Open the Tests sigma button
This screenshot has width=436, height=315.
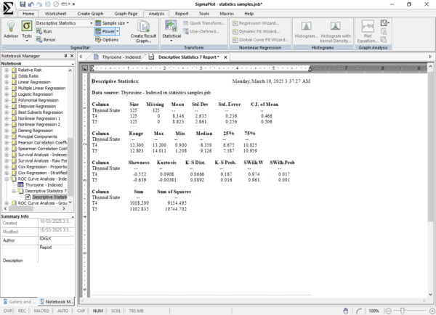point(27,30)
